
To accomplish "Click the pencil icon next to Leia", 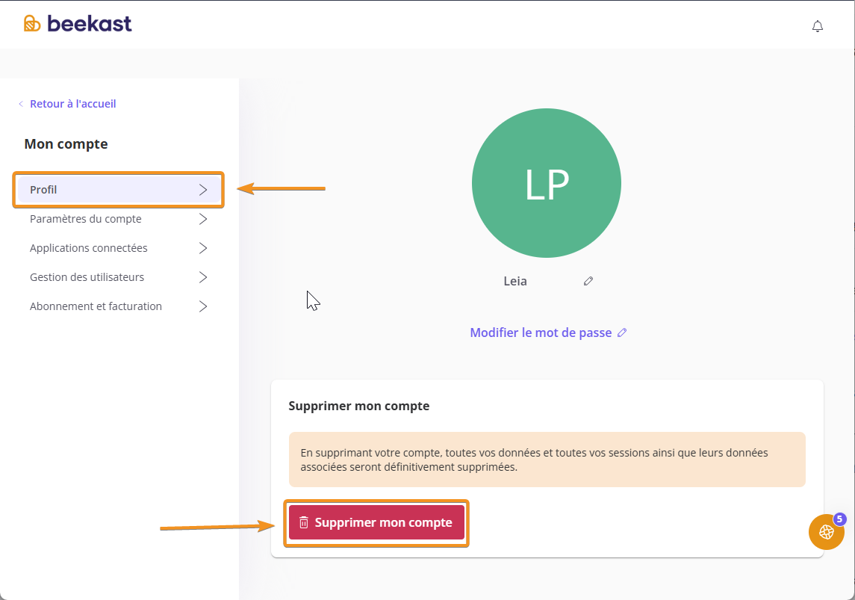I will [x=588, y=281].
